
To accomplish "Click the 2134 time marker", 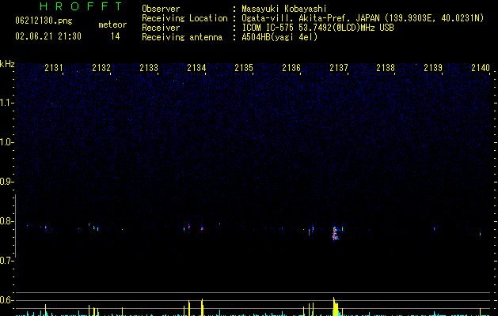I will coord(196,67).
